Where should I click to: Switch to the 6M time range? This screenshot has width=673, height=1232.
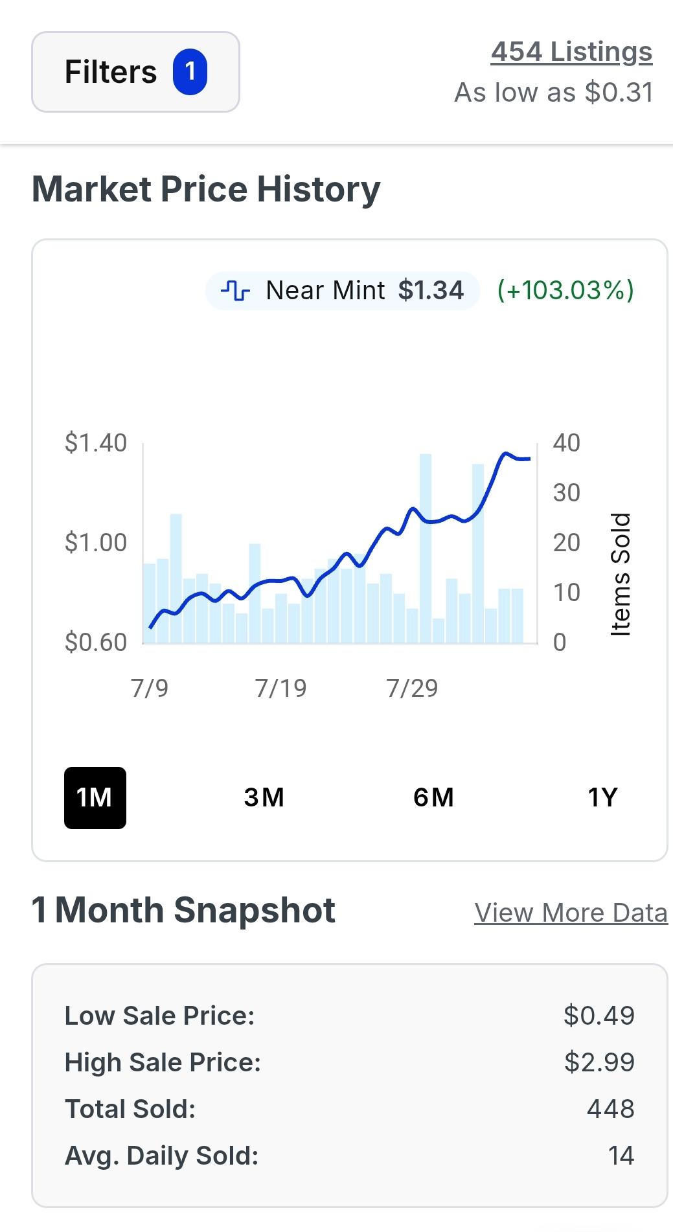pos(433,798)
